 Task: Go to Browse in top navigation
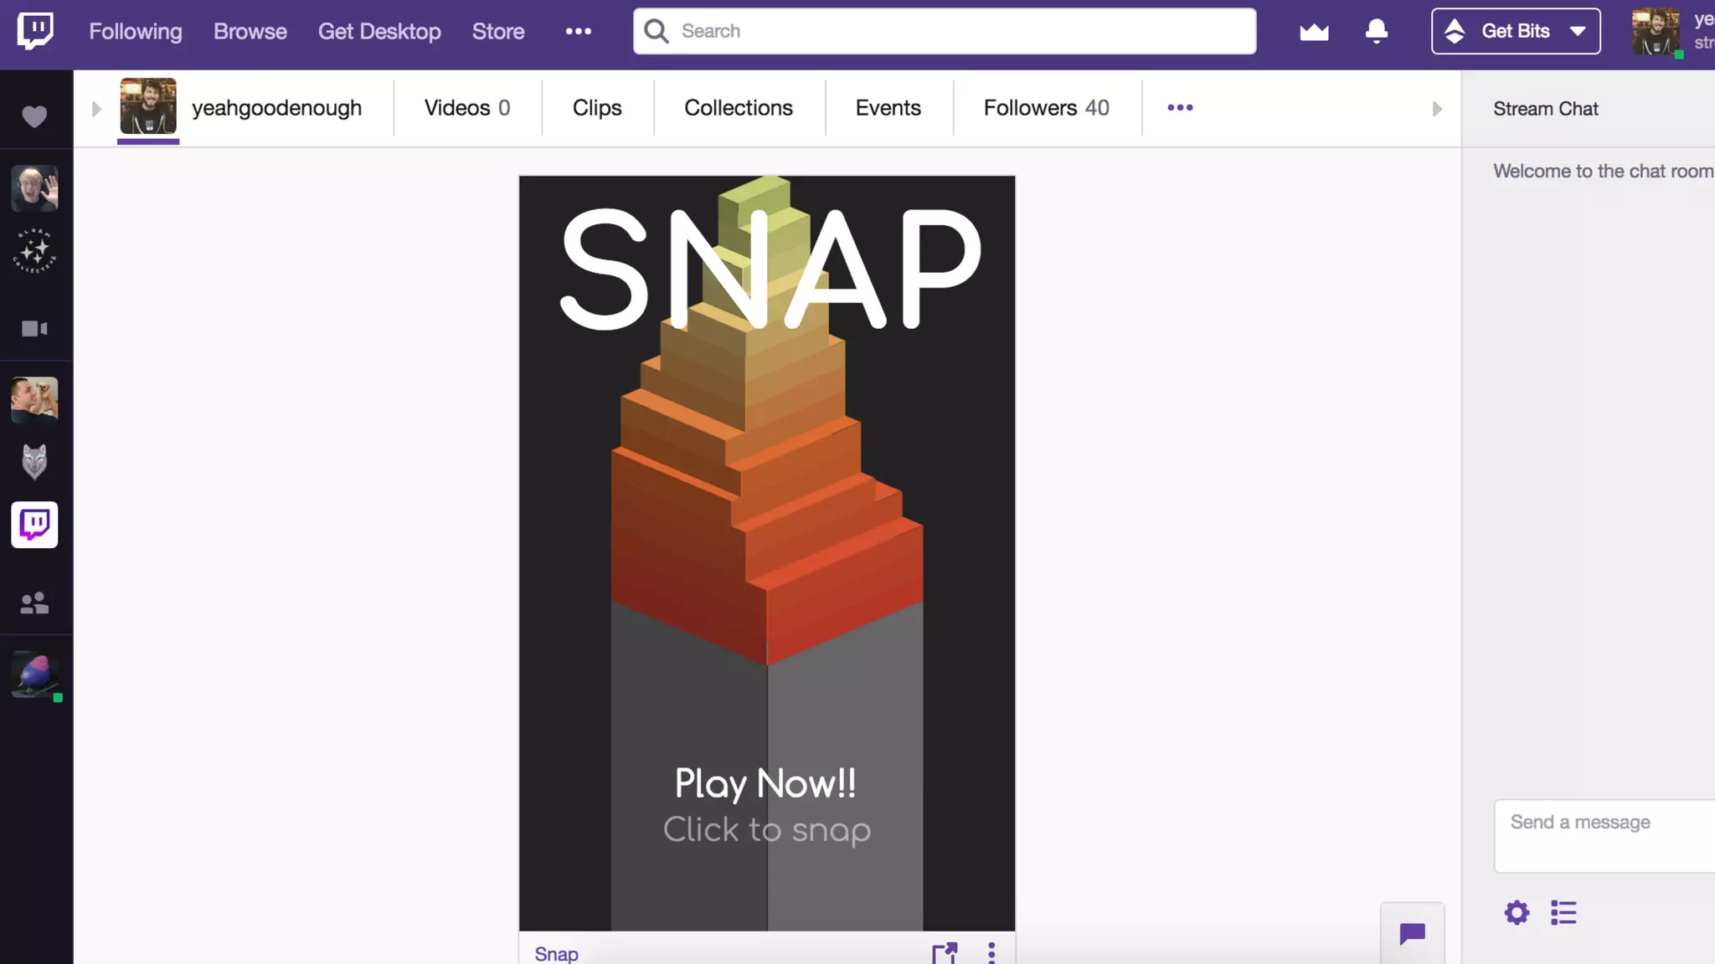[250, 32]
